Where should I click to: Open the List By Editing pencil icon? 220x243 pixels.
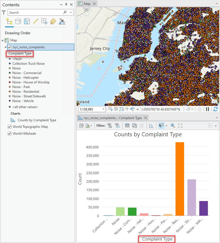coord(35,21)
